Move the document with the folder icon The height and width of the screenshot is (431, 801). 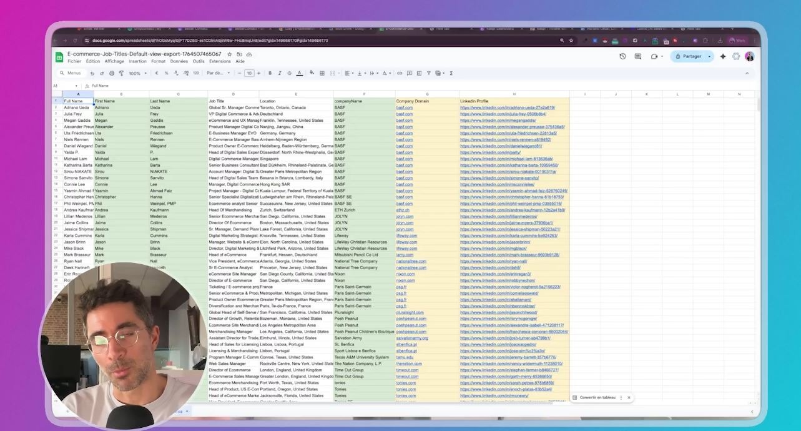tap(240, 54)
